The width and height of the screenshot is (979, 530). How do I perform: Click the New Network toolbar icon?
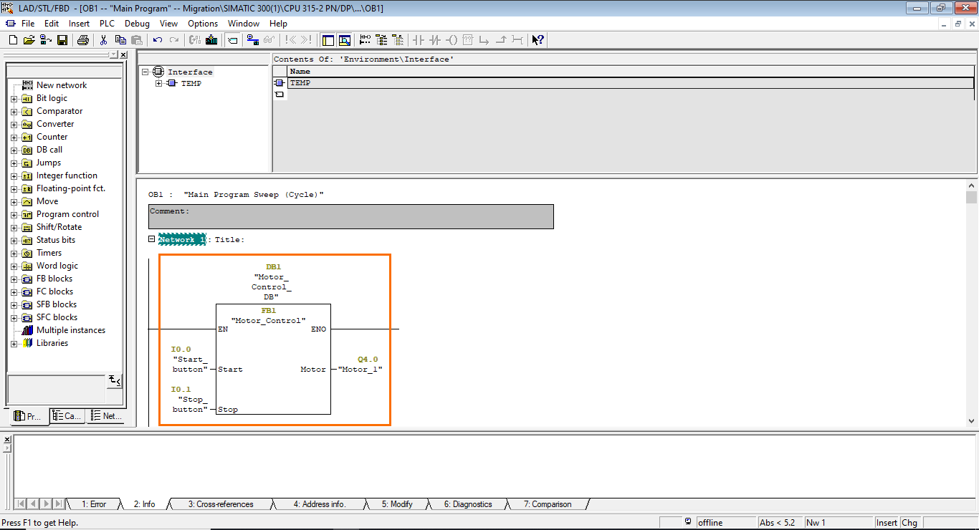[365, 40]
